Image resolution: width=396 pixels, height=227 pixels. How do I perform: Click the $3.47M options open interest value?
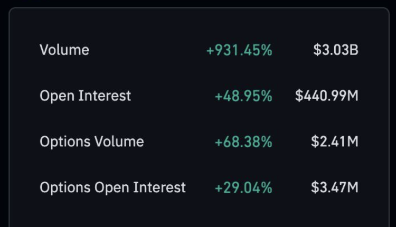pyautogui.click(x=335, y=187)
